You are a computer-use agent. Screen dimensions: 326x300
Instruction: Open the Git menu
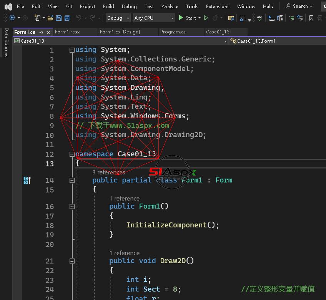tap(69, 7)
